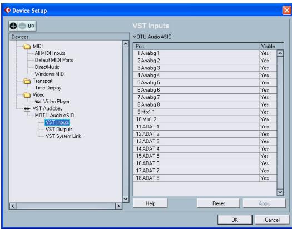
Task: Open VST System Link page
Action: [x=63, y=136]
